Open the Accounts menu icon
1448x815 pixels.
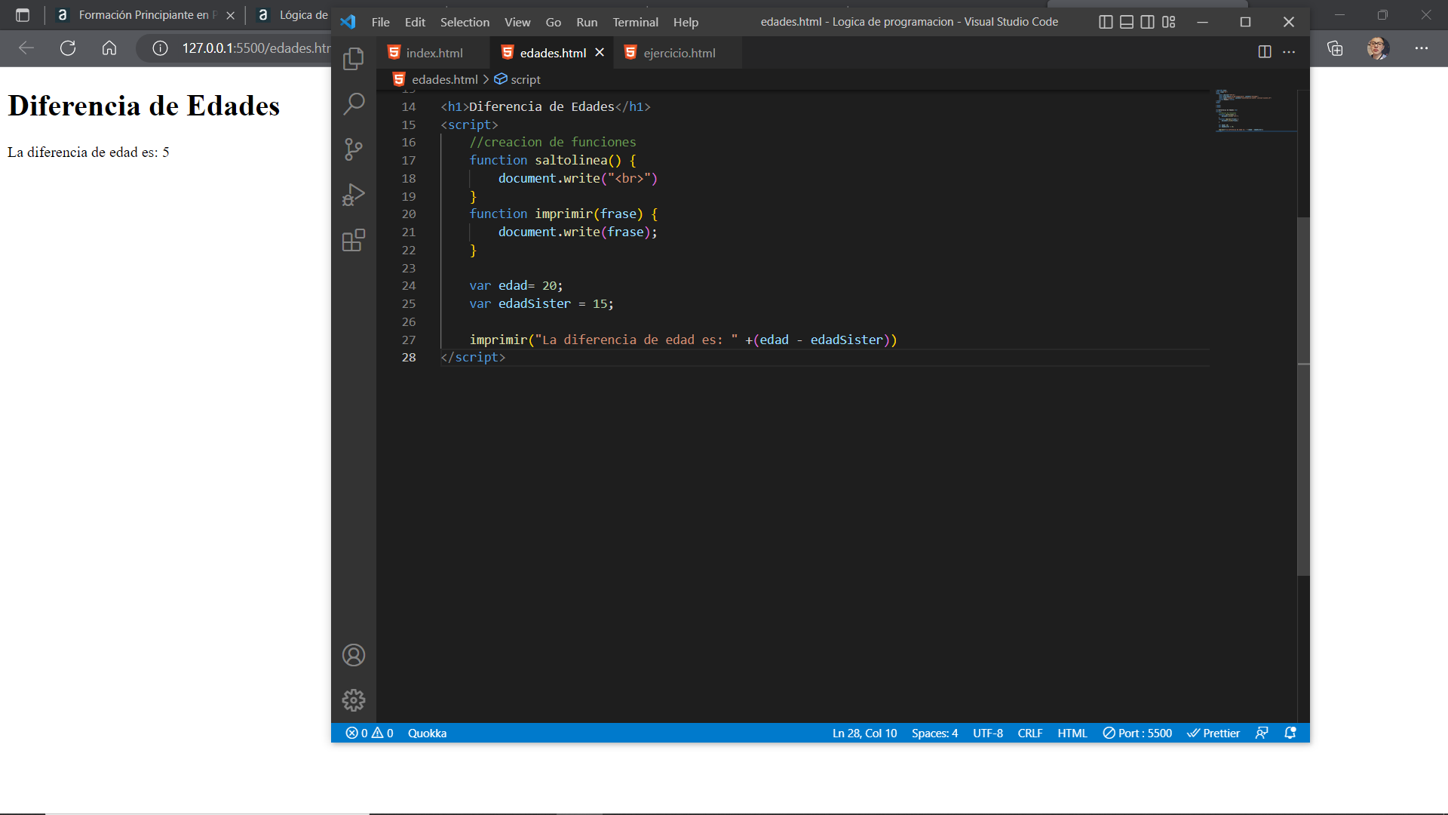353,655
